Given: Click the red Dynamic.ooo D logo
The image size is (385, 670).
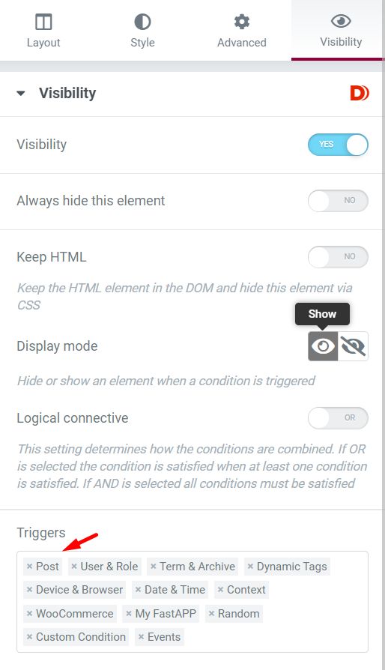Looking at the screenshot, I should 360,93.
